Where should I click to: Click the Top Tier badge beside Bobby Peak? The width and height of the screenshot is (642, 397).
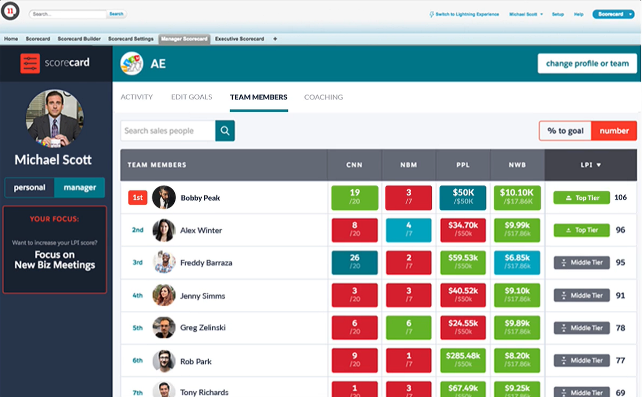[x=581, y=197]
